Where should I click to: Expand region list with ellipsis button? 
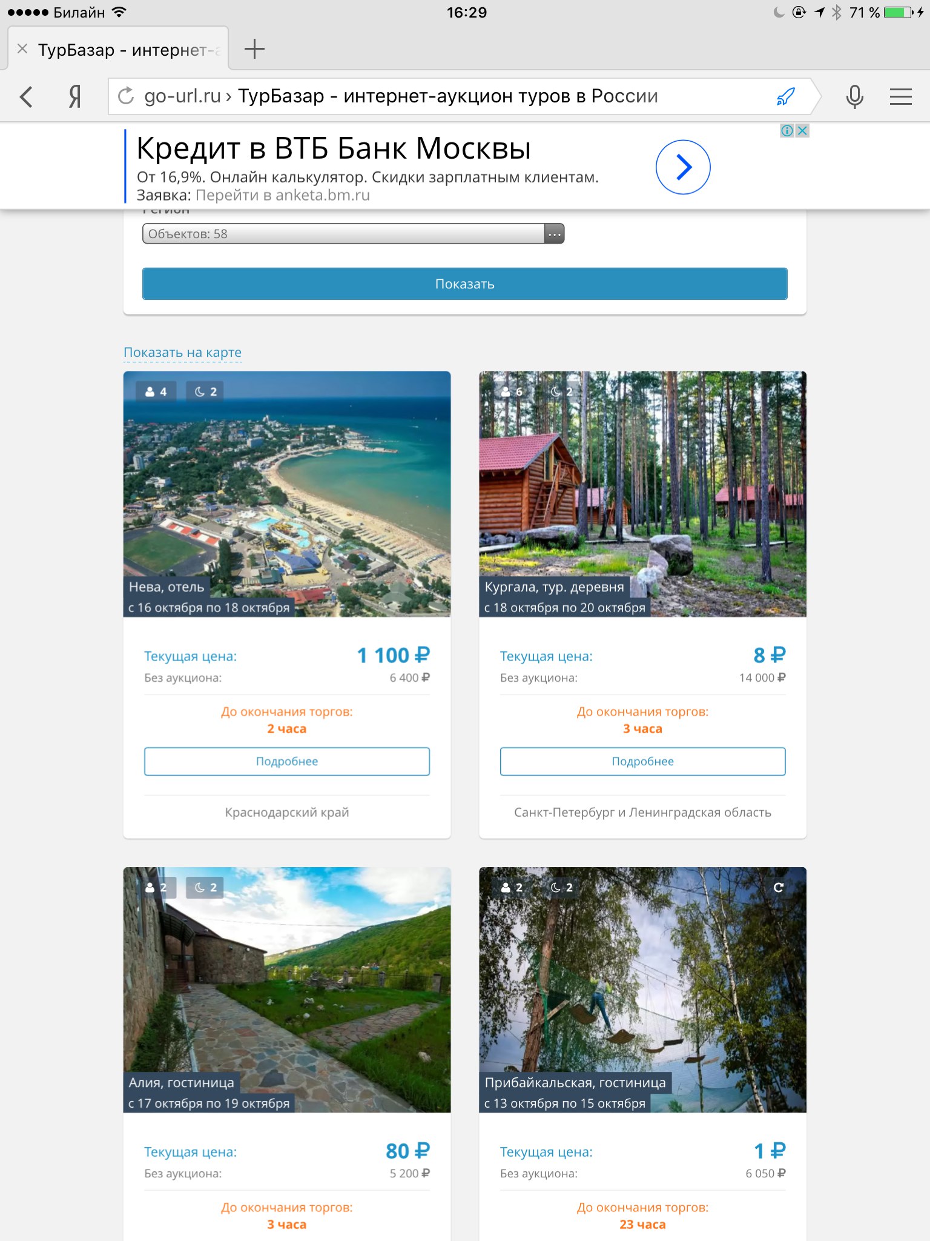554,234
